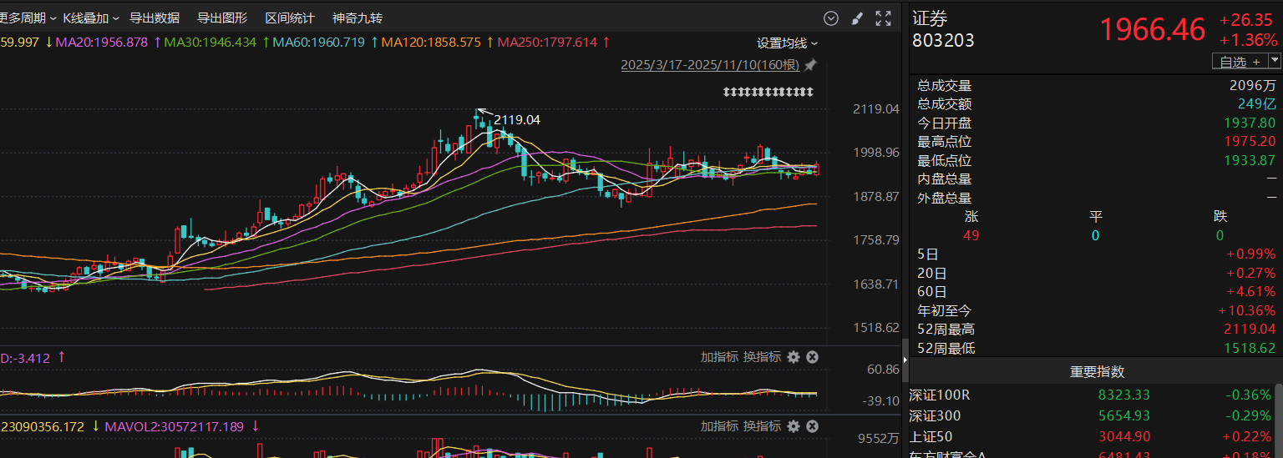Open 设置均线 moving average settings dropdown
This screenshot has width=1283, height=458.
coord(787,43)
